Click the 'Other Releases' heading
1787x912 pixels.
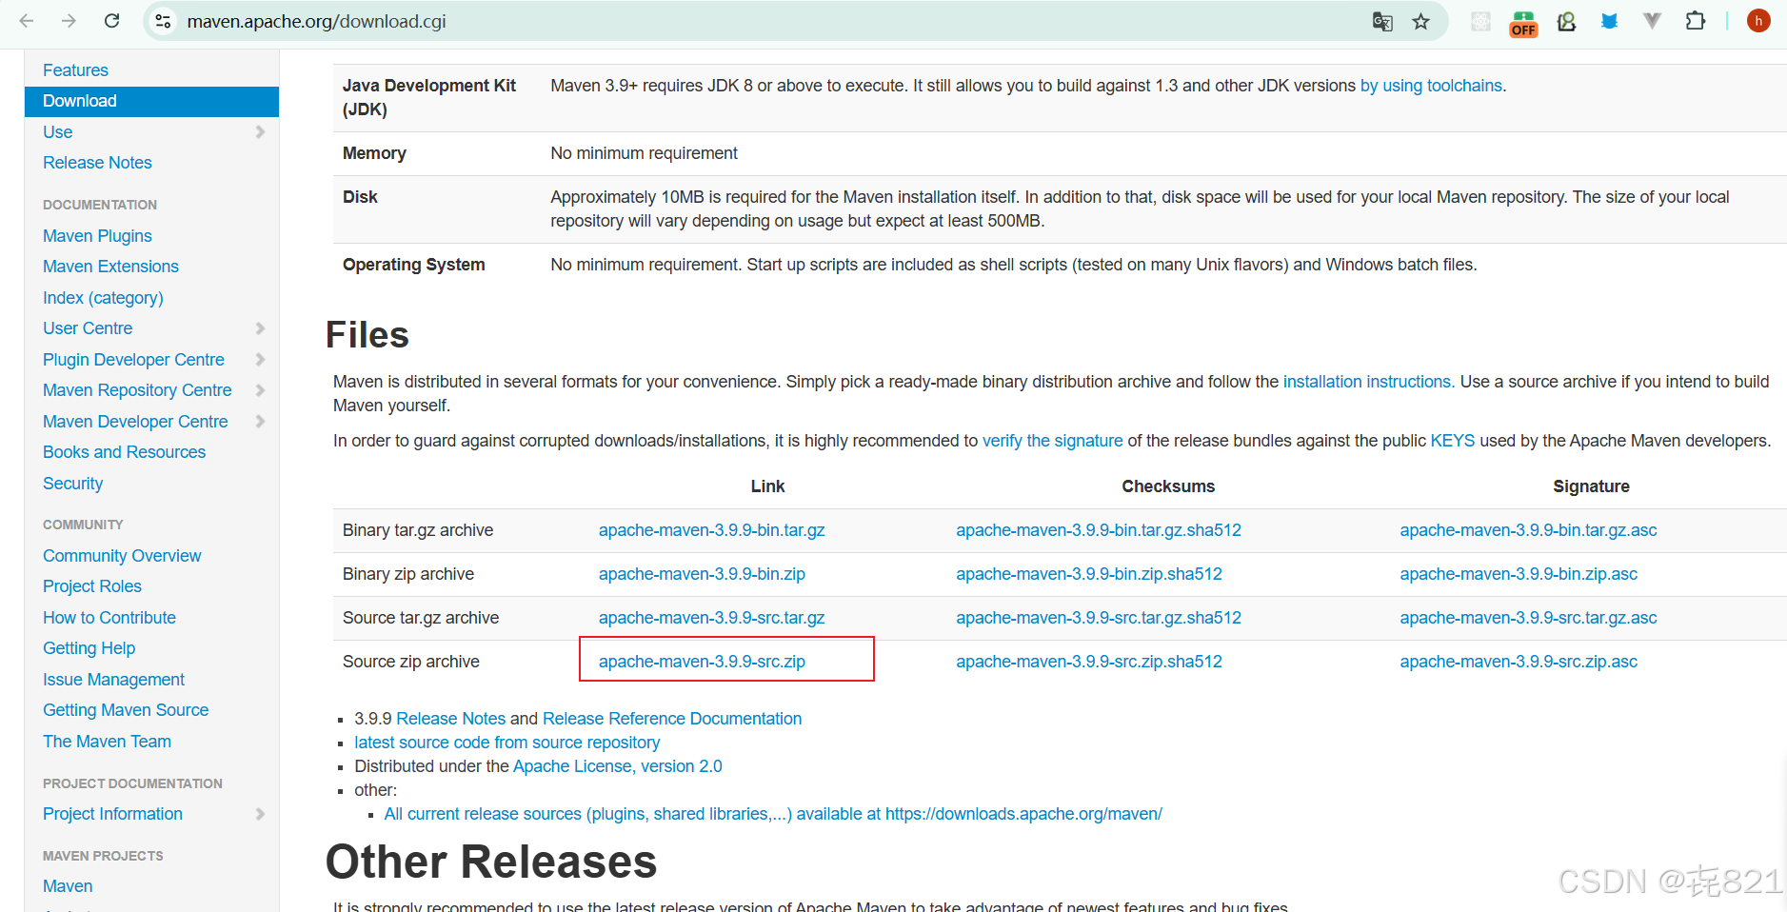click(491, 862)
